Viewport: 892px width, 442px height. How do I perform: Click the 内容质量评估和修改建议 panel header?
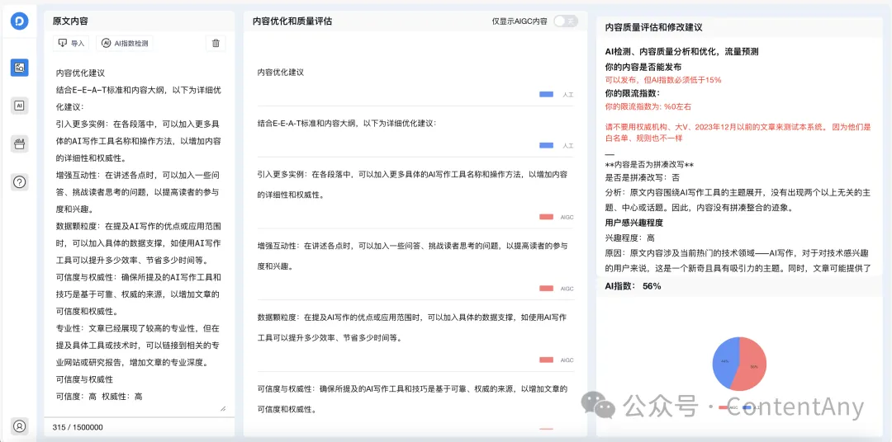653,27
